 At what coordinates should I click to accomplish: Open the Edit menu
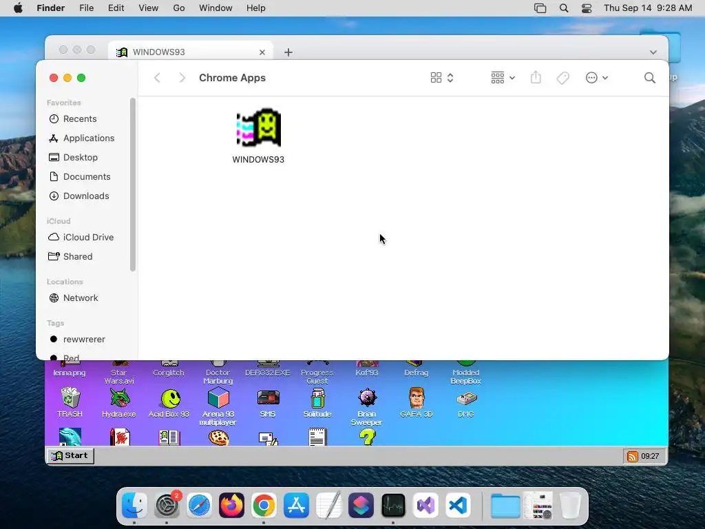tap(116, 8)
